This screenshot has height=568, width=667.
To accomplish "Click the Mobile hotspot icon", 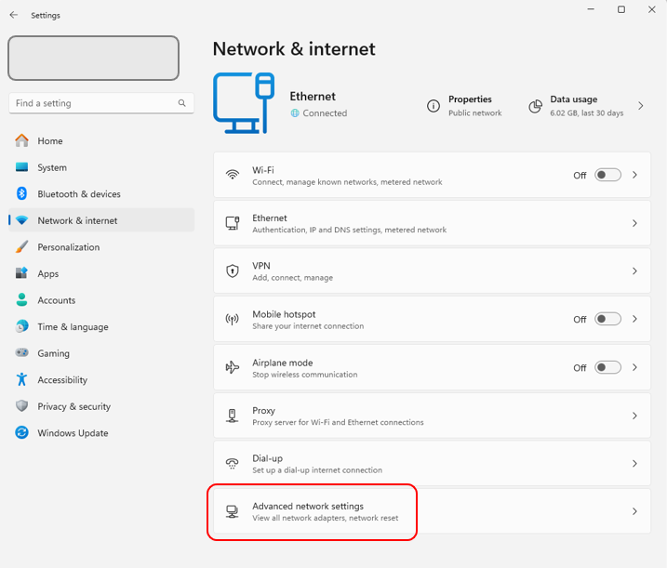I will pos(233,319).
